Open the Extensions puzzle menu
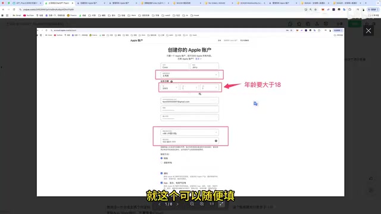Viewport: 381px width, 214px height. click(x=350, y=10)
